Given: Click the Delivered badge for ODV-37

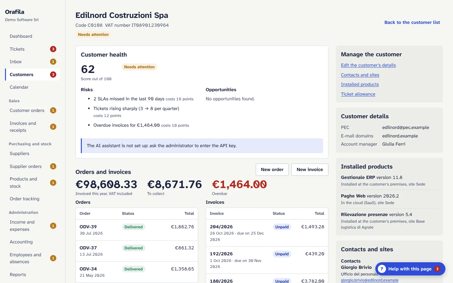Looking at the screenshot, I should pyautogui.click(x=133, y=248).
